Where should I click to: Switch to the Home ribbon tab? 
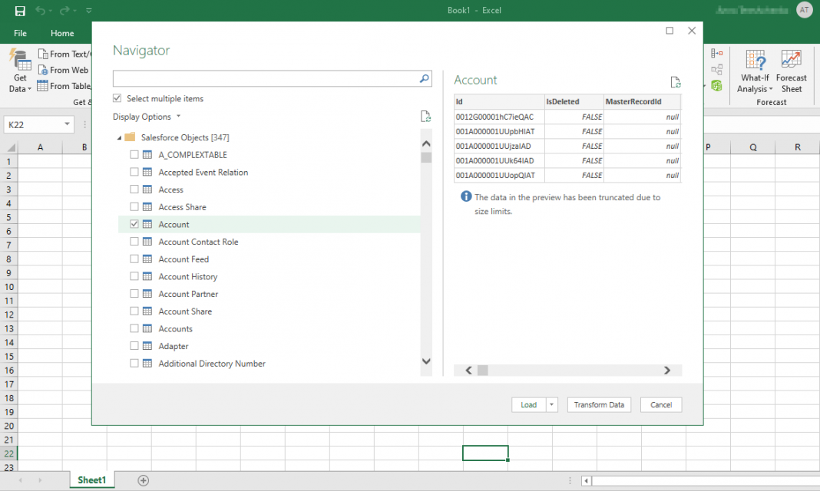click(x=61, y=33)
